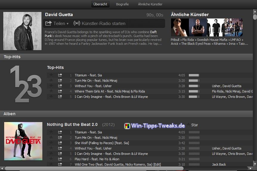Click I Can Only Imagine popularity bar in Top-Hits
Image resolution: width=257 pixels, height=171 pixels.
pos(194,97)
